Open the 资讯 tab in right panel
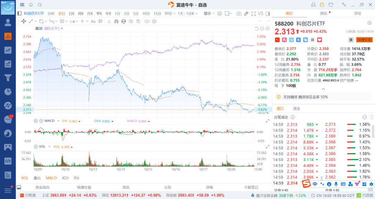 pos(324,14)
